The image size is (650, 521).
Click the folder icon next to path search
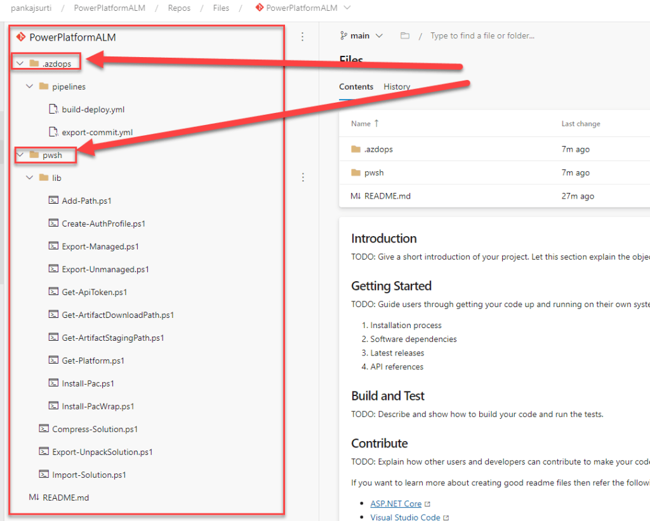(405, 36)
